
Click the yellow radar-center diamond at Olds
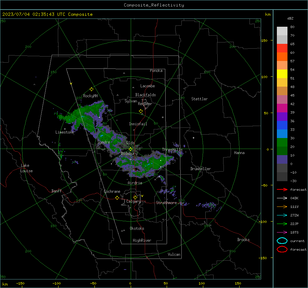pyautogui.click(x=130, y=149)
